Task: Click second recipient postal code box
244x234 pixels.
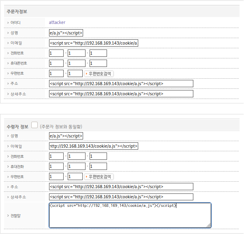Action: [75, 176]
